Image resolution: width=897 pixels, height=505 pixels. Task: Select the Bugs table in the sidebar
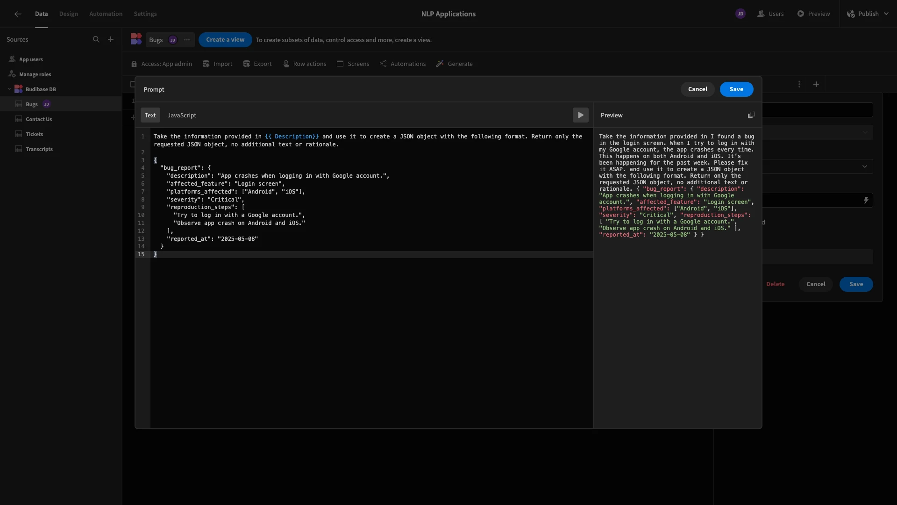(61, 104)
